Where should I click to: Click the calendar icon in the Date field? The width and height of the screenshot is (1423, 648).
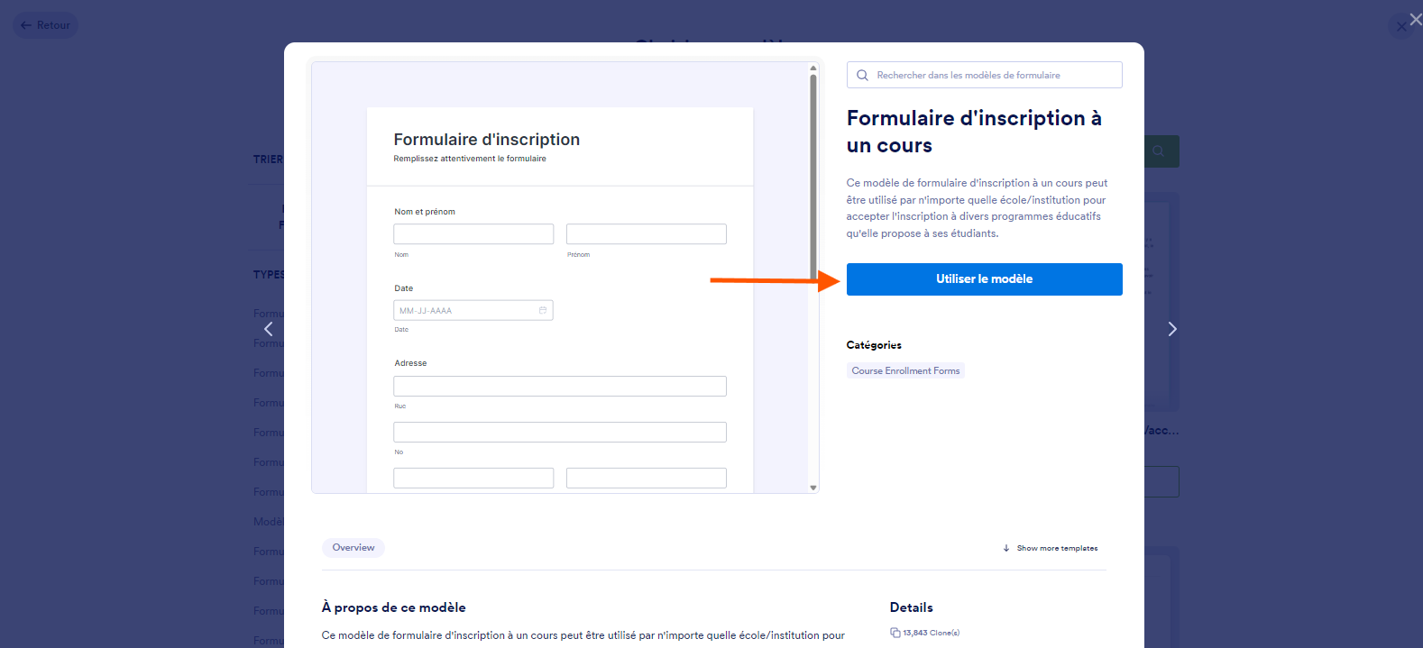[x=543, y=310]
